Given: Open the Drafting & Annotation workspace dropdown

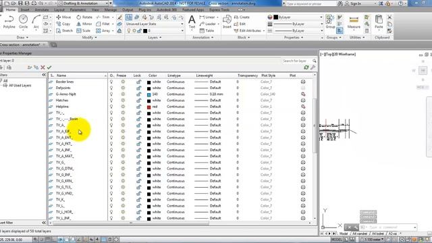Looking at the screenshot, I should coord(84,3).
